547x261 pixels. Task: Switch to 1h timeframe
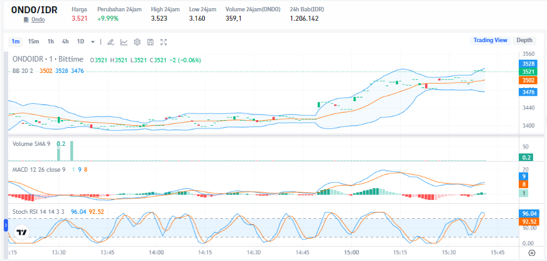click(51, 42)
